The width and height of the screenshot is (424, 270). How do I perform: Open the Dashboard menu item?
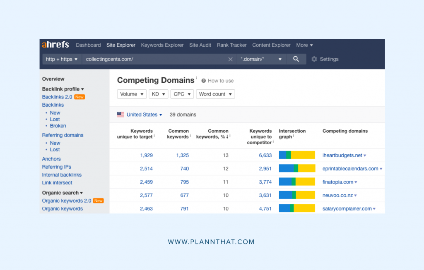click(88, 45)
